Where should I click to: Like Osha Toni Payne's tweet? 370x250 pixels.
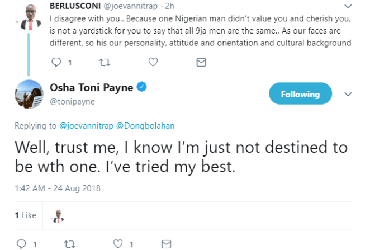(118, 244)
